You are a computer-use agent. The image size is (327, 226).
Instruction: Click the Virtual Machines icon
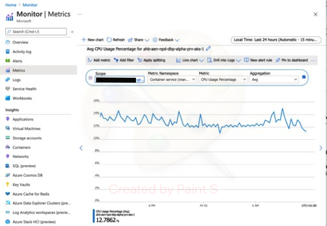tap(8, 128)
